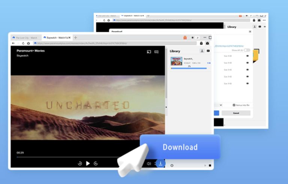Reload the page with refresh icon
The height and width of the screenshot is (184, 288).
23,43
